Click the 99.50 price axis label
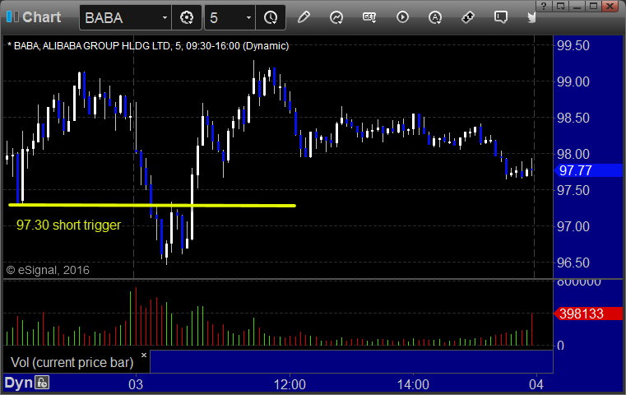626x395 pixels. (573, 45)
